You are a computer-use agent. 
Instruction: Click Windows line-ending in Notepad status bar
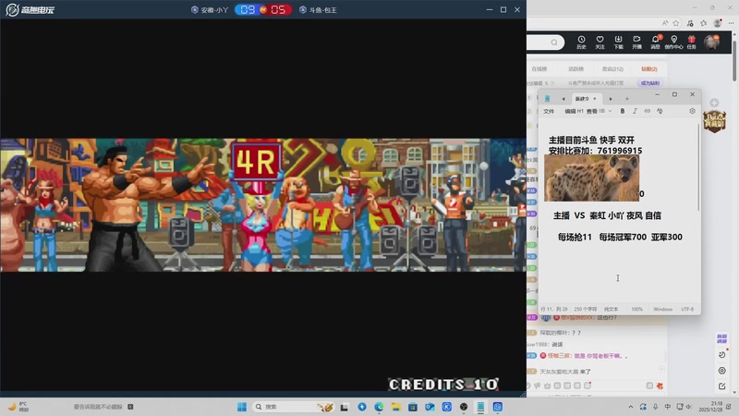click(662, 309)
